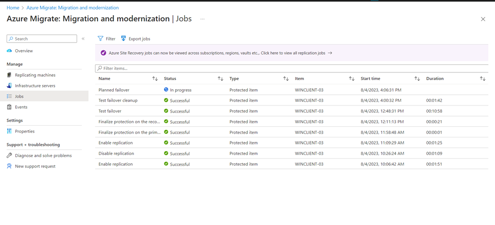Image resolution: width=495 pixels, height=225 pixels.
Task: Open Diagnose and solve problems
Action: (x=44, y=156)
